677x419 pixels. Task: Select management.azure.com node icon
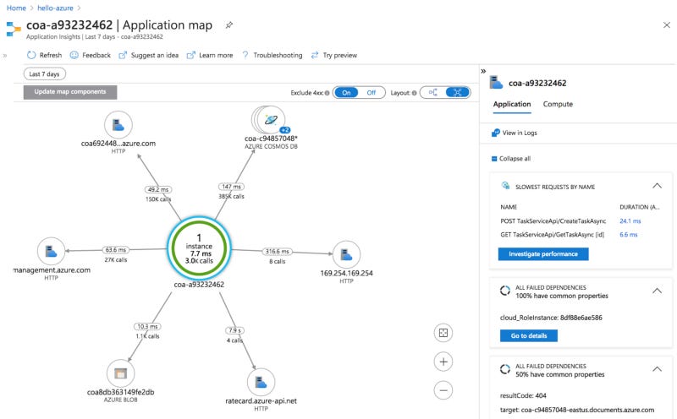(x=51, y=251)
